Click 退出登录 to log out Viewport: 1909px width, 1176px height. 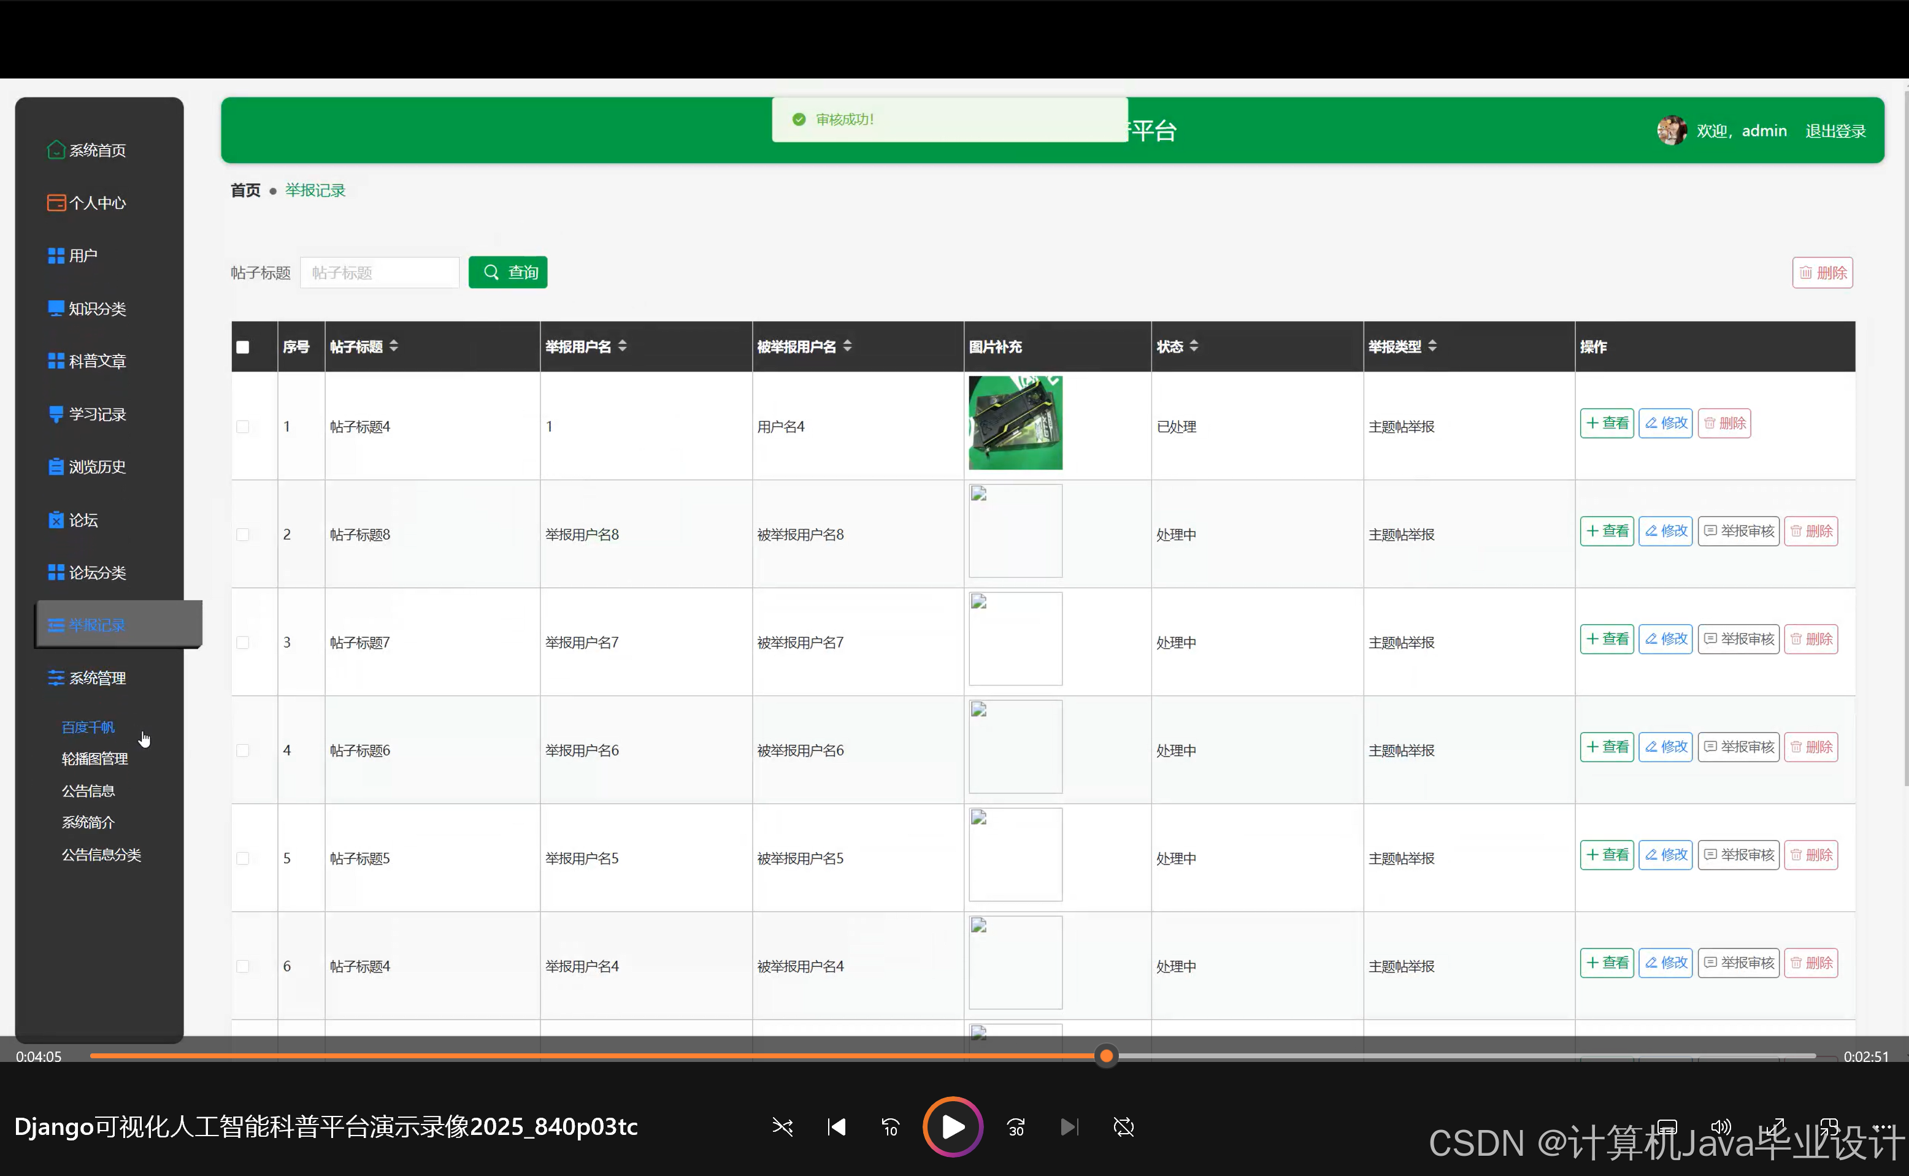(1835, 131)
